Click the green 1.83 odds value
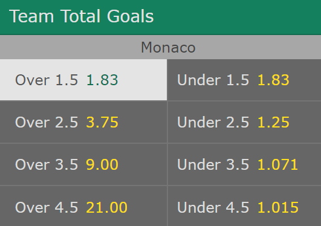Image resolution: width=321 pixels, height=226 pixels. (102, 80)
